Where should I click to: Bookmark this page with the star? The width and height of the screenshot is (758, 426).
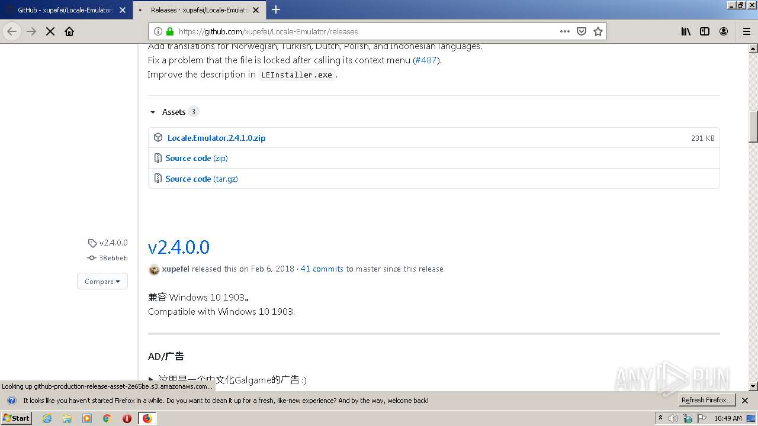(598, 31)
